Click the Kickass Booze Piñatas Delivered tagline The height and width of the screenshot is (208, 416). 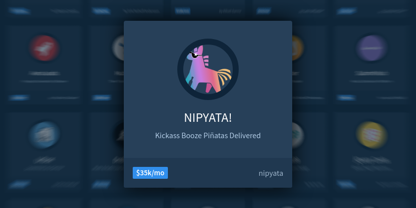(x=208, y=136)
